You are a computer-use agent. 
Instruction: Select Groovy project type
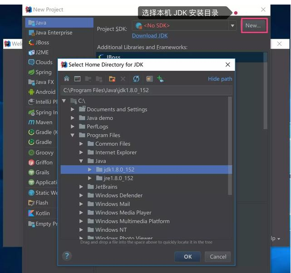point(44,153)
